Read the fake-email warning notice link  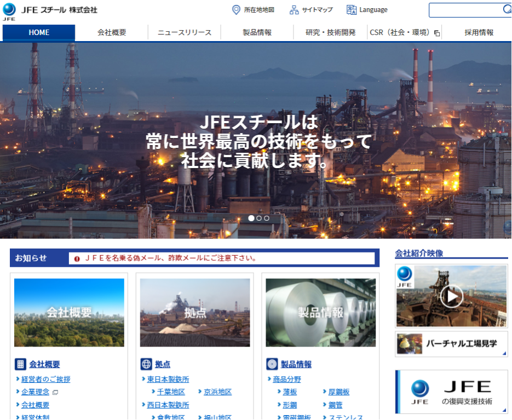(170, 258)
